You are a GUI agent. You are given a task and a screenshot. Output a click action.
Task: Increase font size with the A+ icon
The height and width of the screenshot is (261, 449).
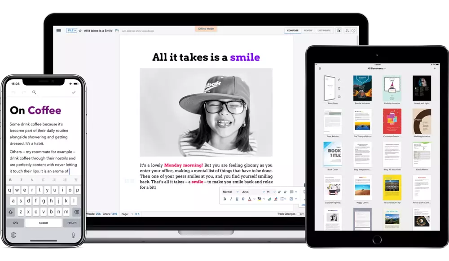(279, 192)
